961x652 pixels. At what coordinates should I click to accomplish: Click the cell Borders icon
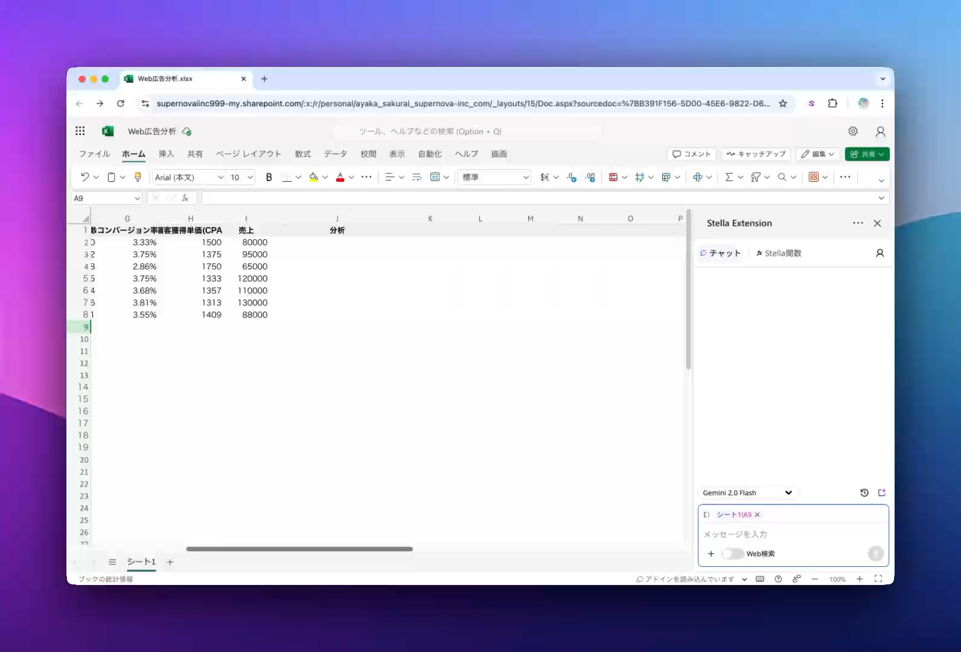pos(287,177)
